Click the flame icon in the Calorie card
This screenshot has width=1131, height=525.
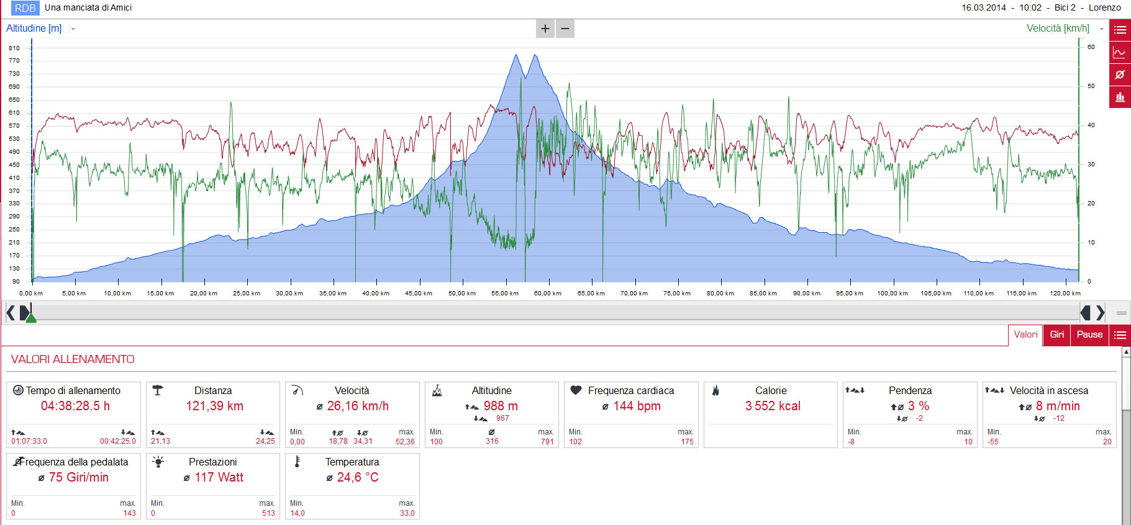pyautogui.click(x=715, y=390)
